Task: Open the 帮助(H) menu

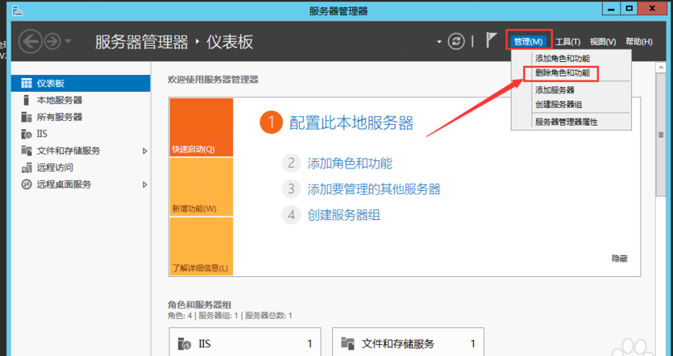Action: coord(638,42)
